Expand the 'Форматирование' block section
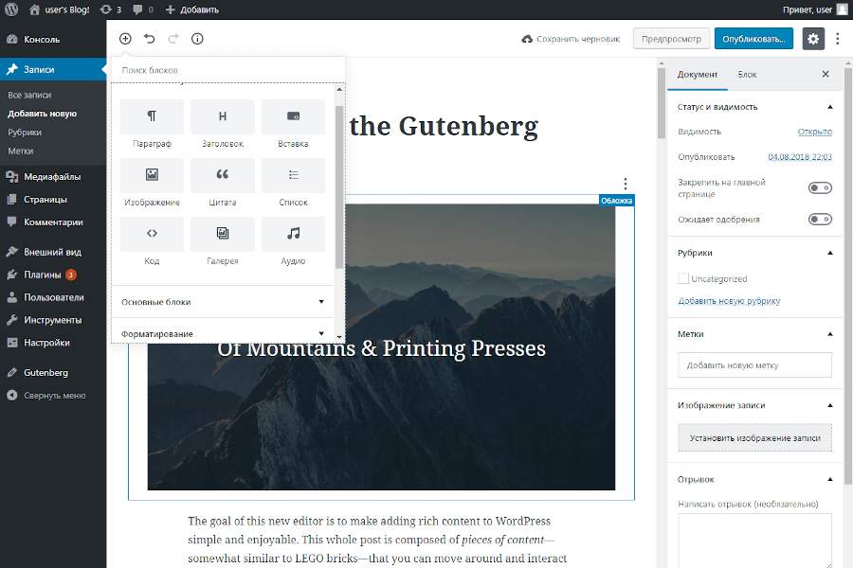 (x=223, y=334)
